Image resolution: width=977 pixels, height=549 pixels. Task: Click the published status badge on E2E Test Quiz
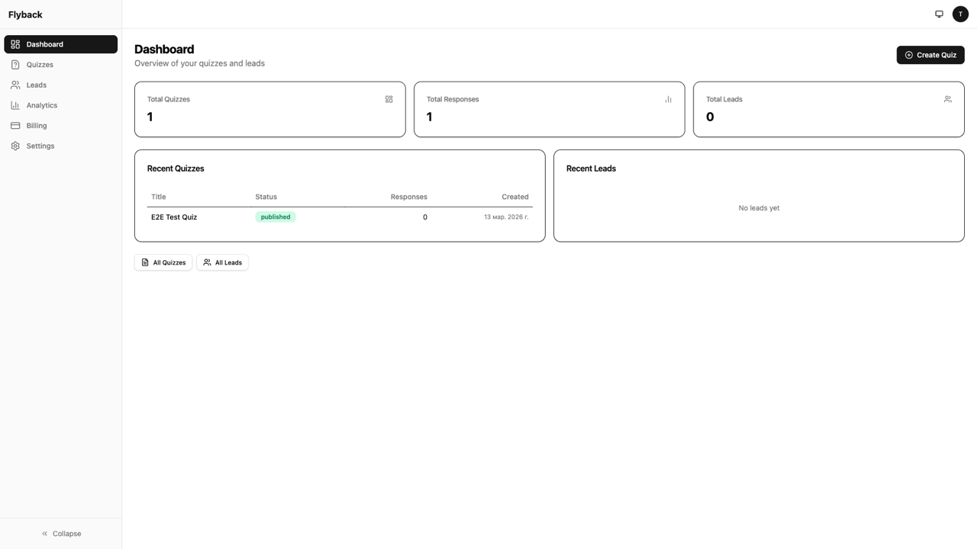coord(275,217)
